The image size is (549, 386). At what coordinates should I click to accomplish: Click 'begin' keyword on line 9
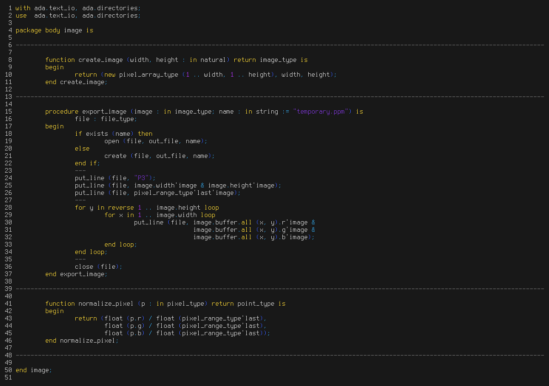point(54,67)
